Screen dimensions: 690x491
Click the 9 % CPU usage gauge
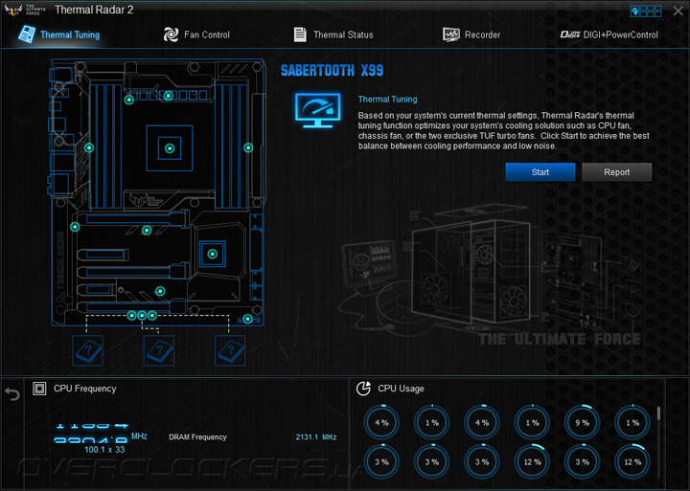[583, 423]
